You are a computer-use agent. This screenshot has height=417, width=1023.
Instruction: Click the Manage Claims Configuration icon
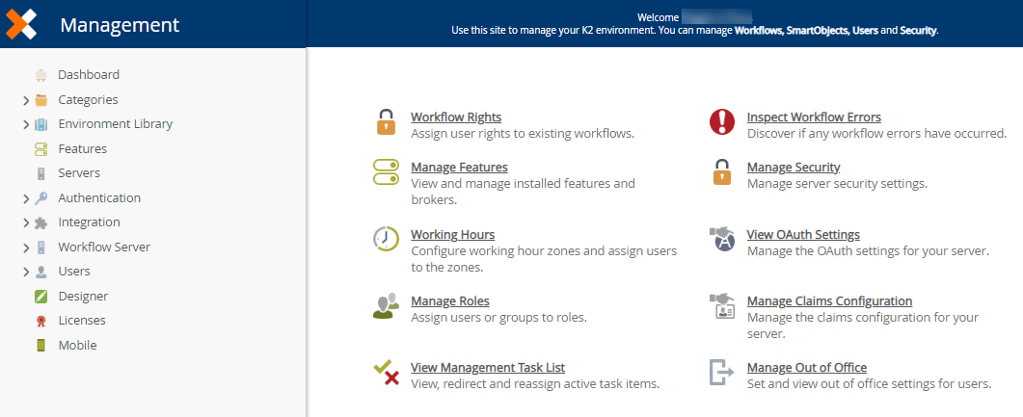[721, 305]
